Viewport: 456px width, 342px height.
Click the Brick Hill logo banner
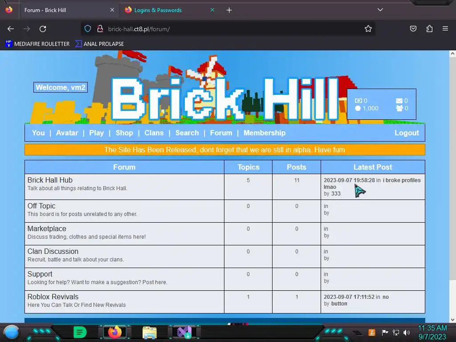tap(224, 99)
